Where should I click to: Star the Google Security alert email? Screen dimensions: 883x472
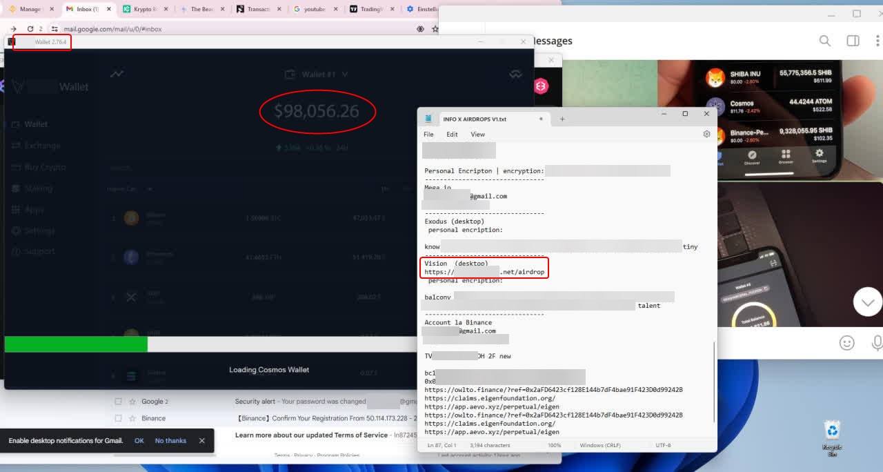[x=132, y=402]
